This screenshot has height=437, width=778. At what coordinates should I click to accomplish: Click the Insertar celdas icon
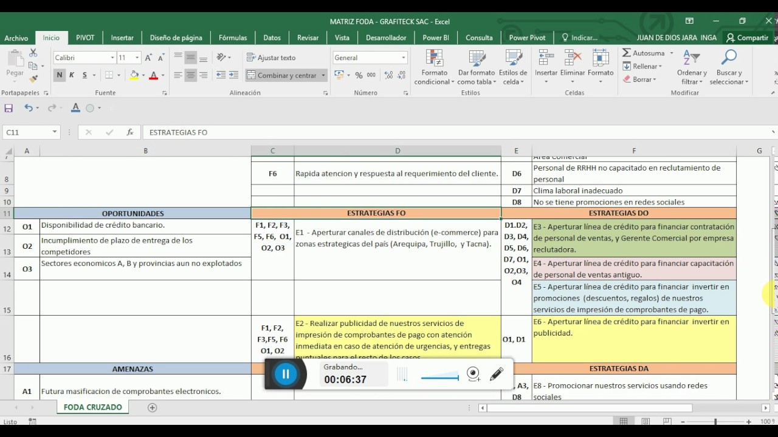tap(546, 58)
